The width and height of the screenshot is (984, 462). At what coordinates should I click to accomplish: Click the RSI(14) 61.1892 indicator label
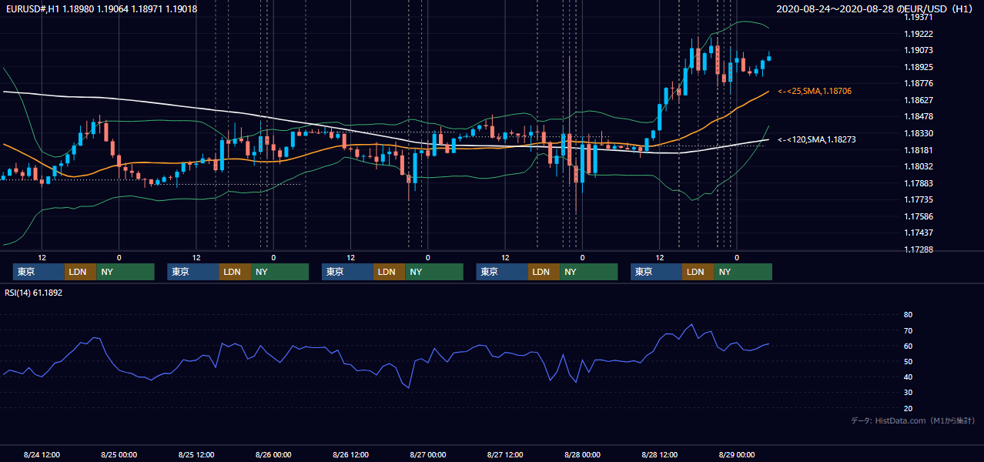[34, 293]
